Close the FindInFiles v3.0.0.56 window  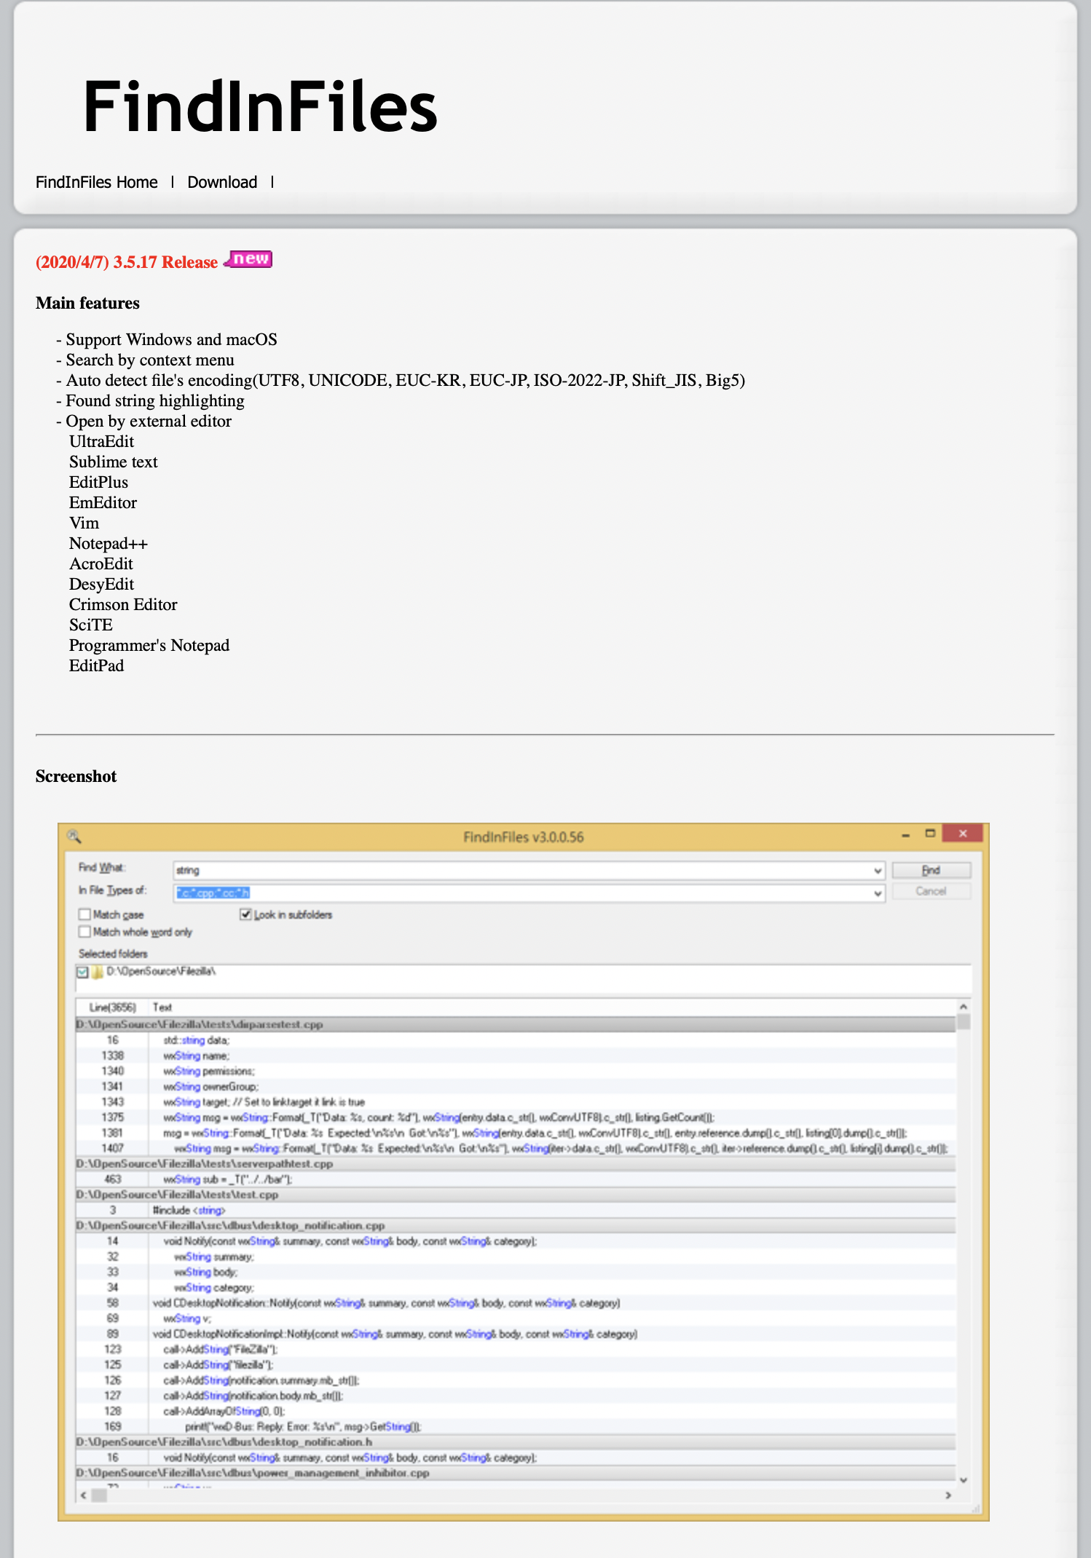(x=963, y=834)
